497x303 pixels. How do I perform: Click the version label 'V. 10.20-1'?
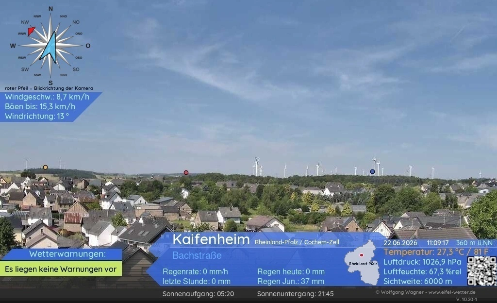(466, 300)
